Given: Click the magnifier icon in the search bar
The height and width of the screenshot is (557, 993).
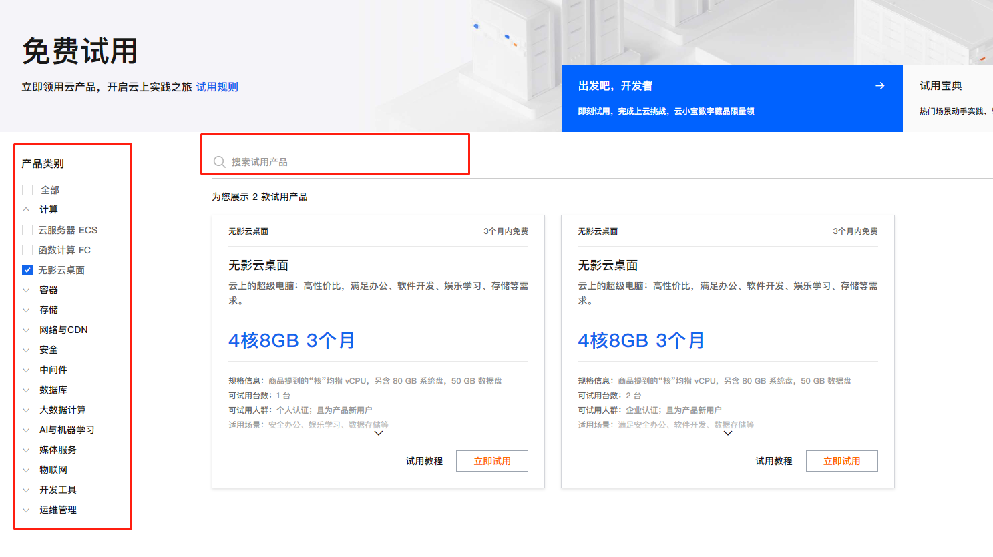Looking at the screenshot, I should (219, 162).
